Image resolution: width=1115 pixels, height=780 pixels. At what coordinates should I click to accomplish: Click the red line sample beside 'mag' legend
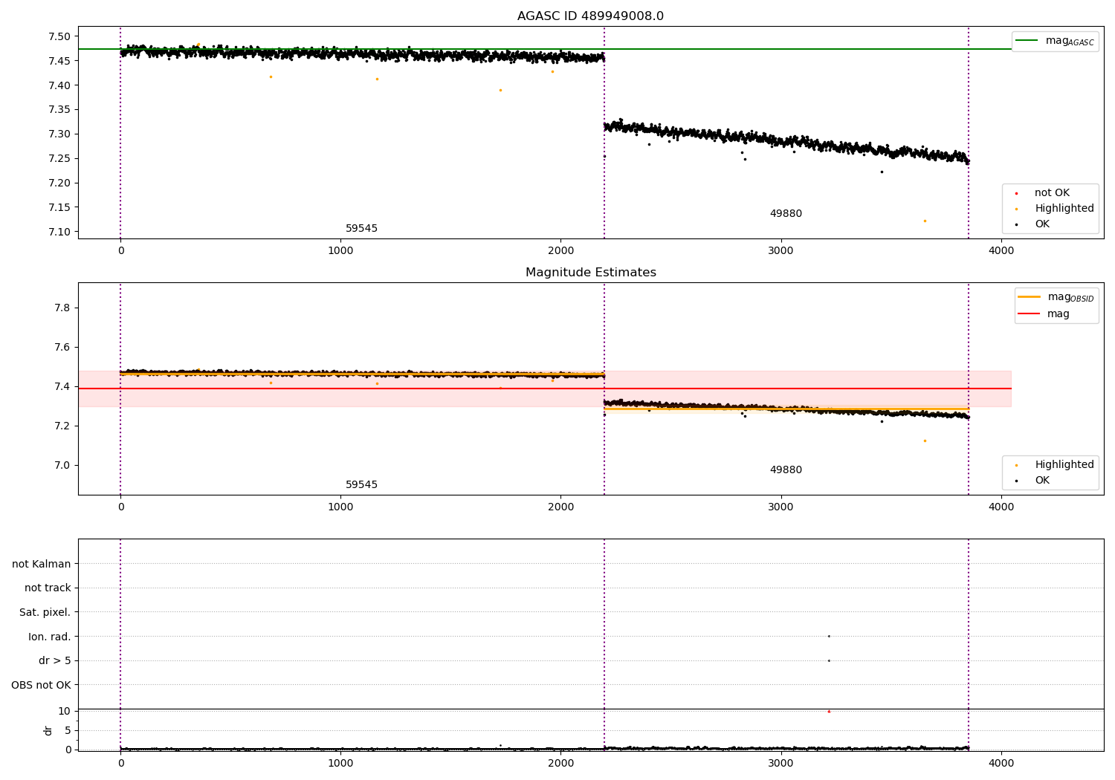click(1029, 314)
